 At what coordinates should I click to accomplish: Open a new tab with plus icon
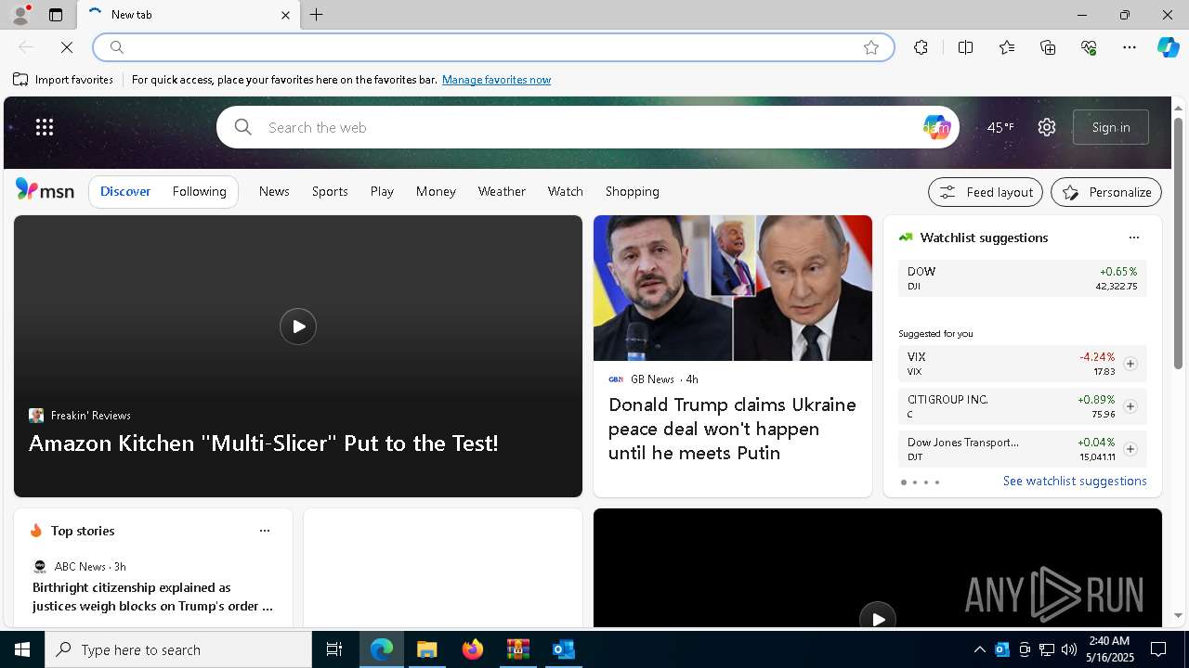tap(317, 15)
